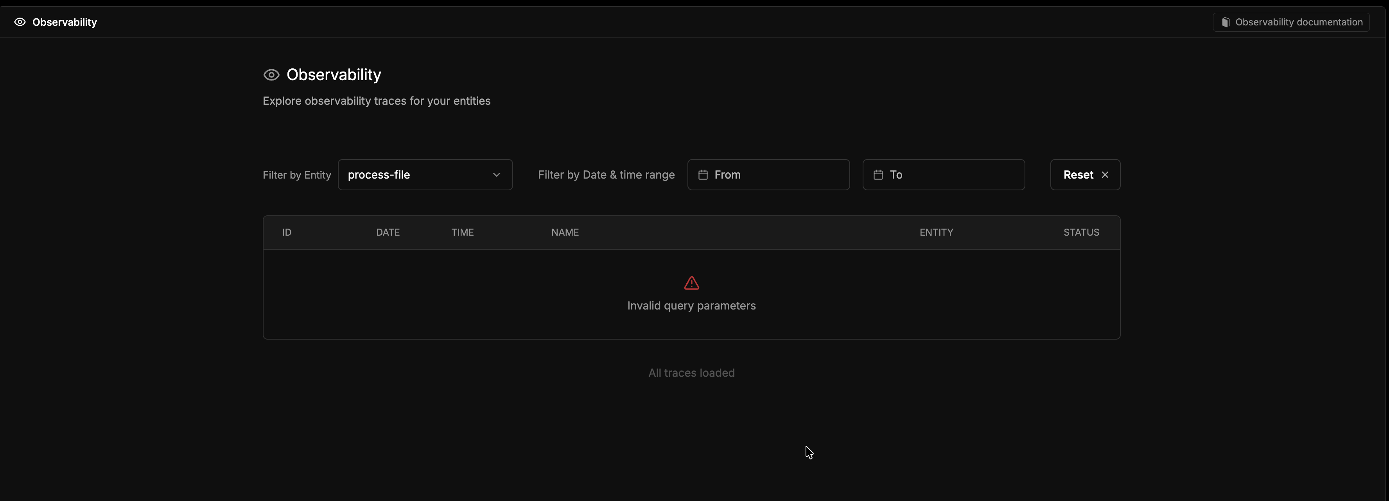Click the STATUS column header
This screenshot has width=1389, height=501.
pyautogui.click(x=1080, y=232)
